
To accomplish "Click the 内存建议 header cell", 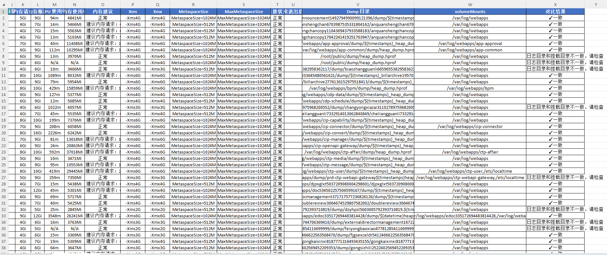I will (103, 11).
